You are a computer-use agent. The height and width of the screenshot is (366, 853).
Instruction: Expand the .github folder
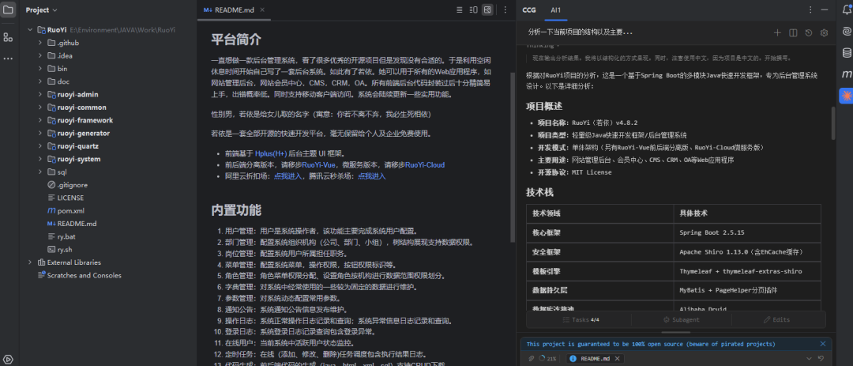coord(40,43)
